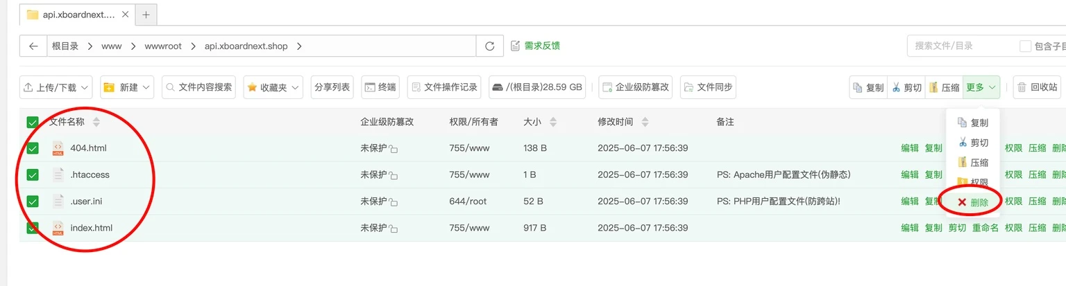
Task: Click the lock icon in the index.html row
Action: [393, 229]
